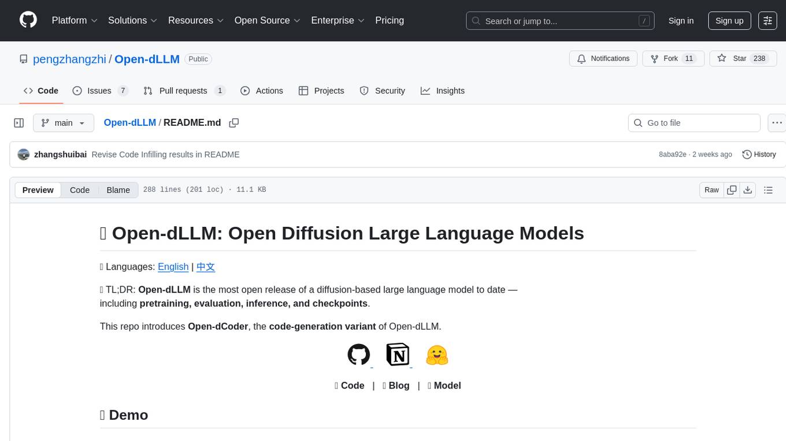Image resolution: width=786 pixels, height=441 pixels.
Task: Switch to the Projects tab
Action: tap(321, 91)
